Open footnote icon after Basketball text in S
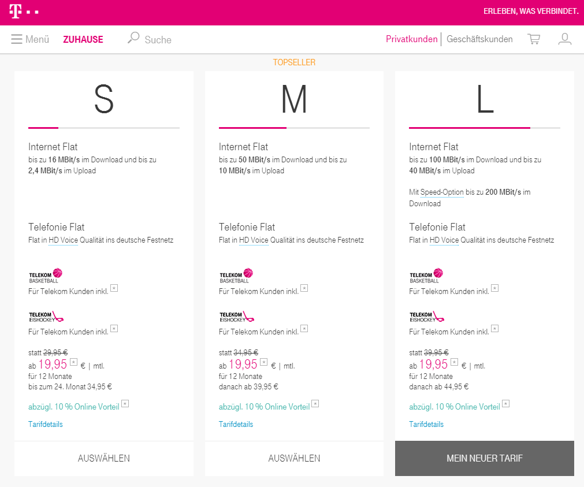 tap(114, 288)
